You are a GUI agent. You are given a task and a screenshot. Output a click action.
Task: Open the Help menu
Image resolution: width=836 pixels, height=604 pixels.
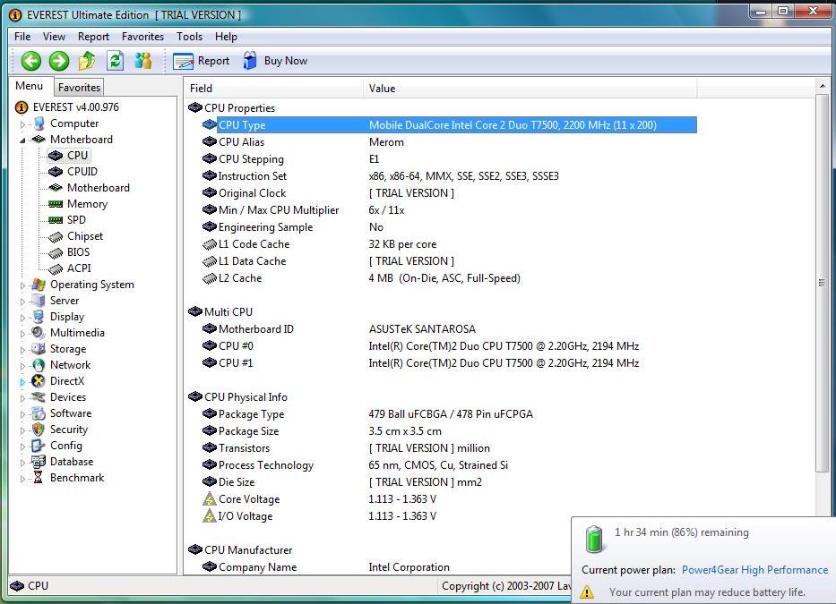click(226, 37)
